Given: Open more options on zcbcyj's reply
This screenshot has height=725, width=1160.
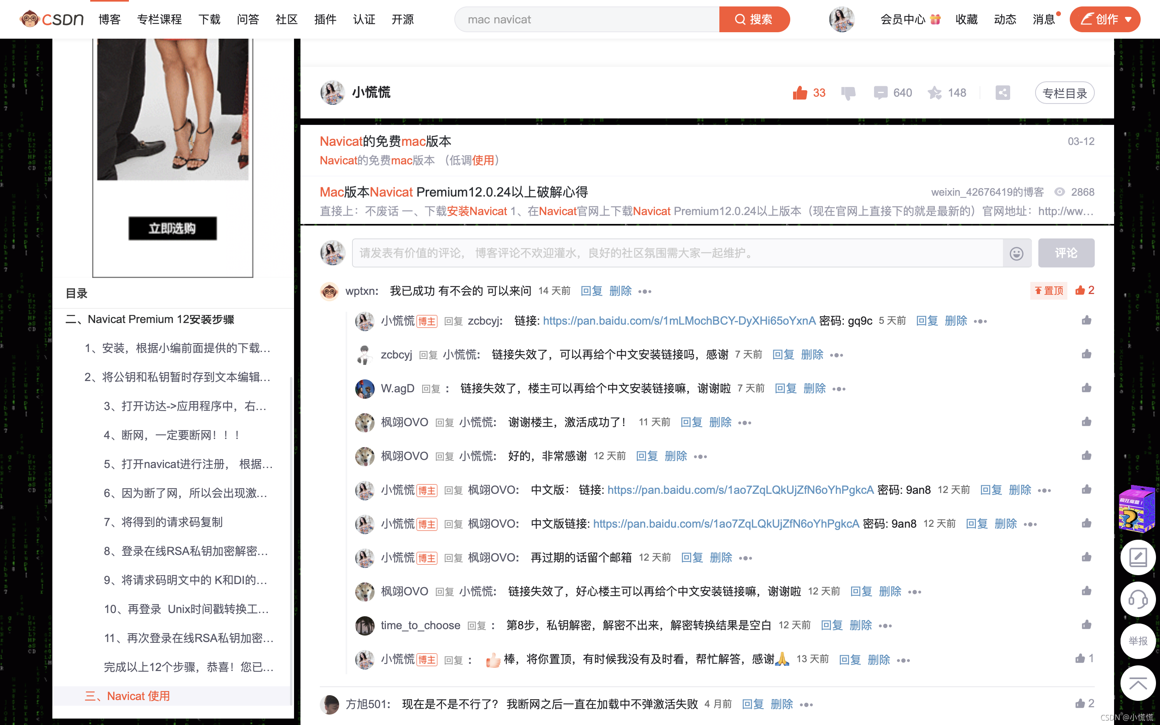Looking at the screenshot, I should 837,355.
